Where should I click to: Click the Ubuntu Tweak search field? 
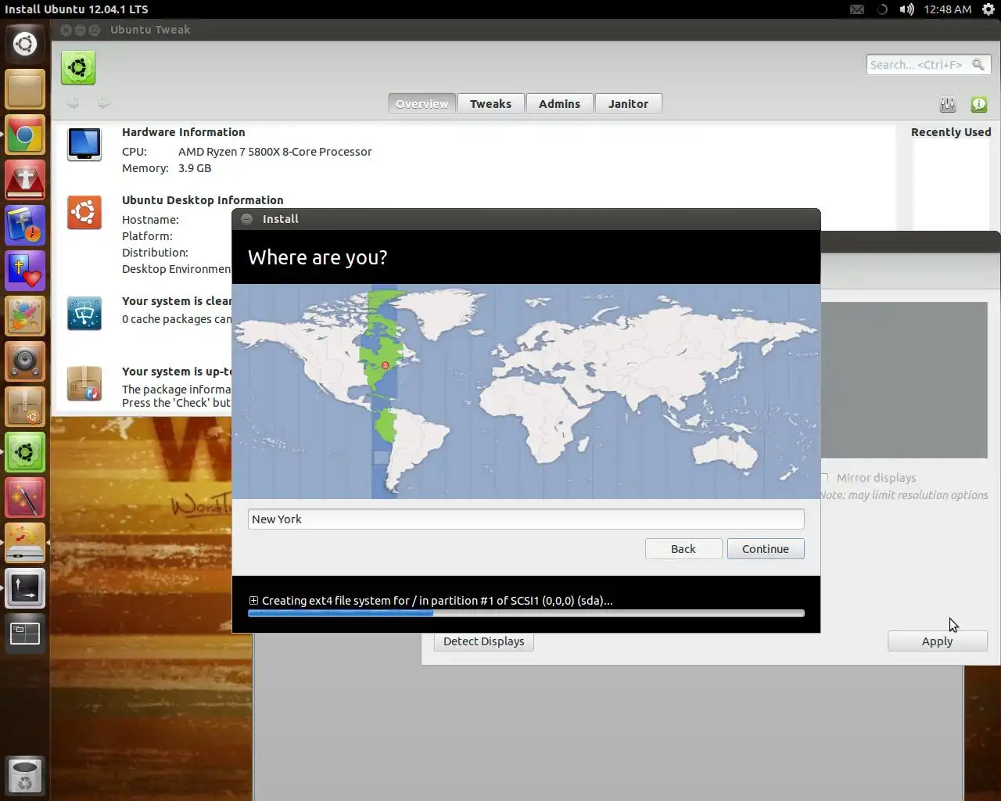pos(927,64)
